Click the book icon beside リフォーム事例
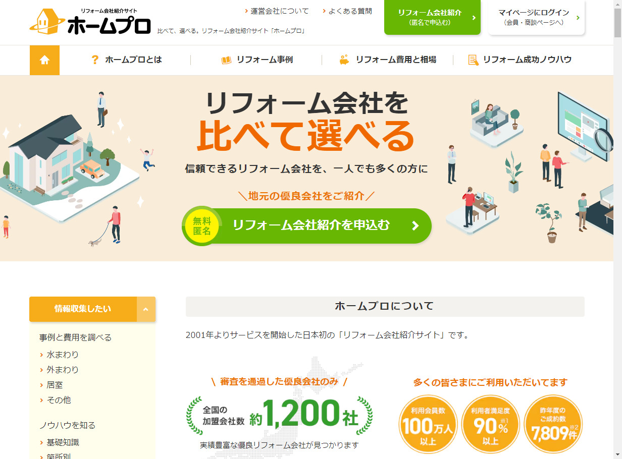The image size is (622, 459). [x=226, y=60]
